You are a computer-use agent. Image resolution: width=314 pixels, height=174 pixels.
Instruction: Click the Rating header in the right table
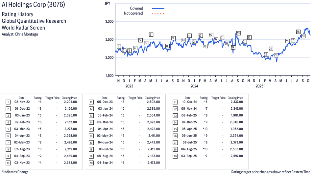point(204,98)
